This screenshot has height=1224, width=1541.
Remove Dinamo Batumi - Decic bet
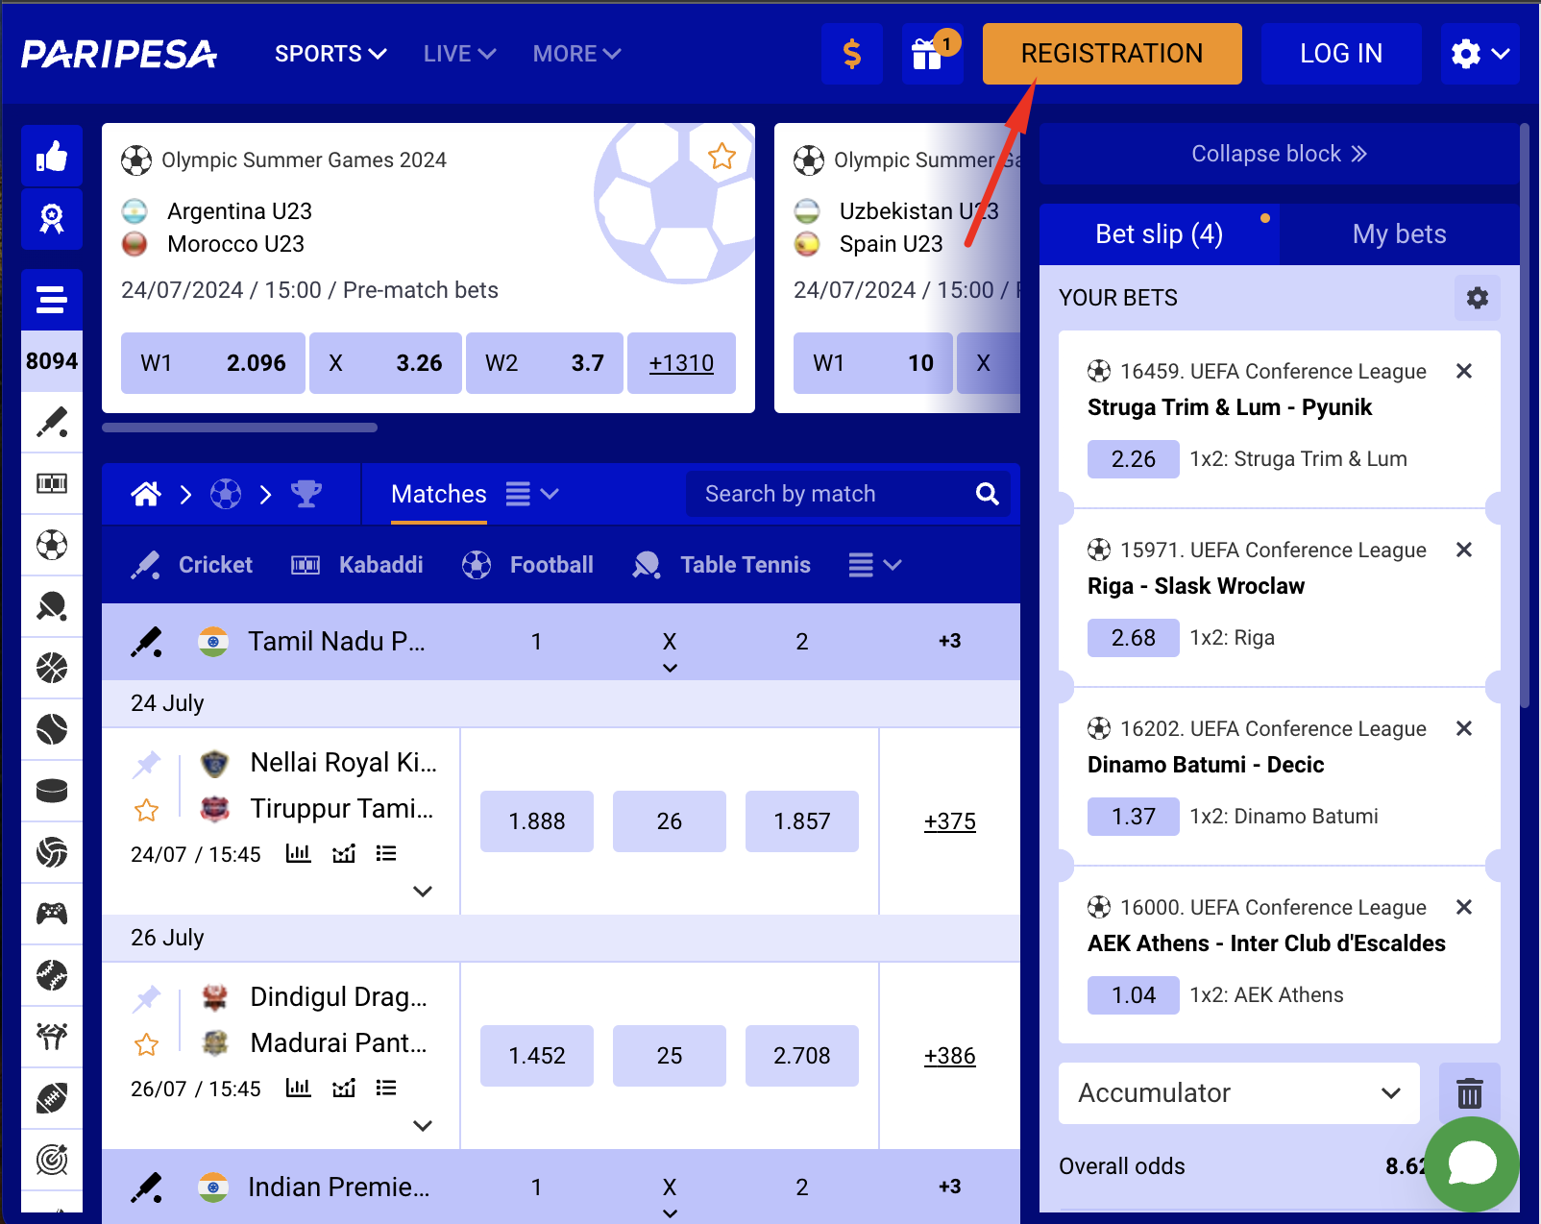tap(1464, 728)
